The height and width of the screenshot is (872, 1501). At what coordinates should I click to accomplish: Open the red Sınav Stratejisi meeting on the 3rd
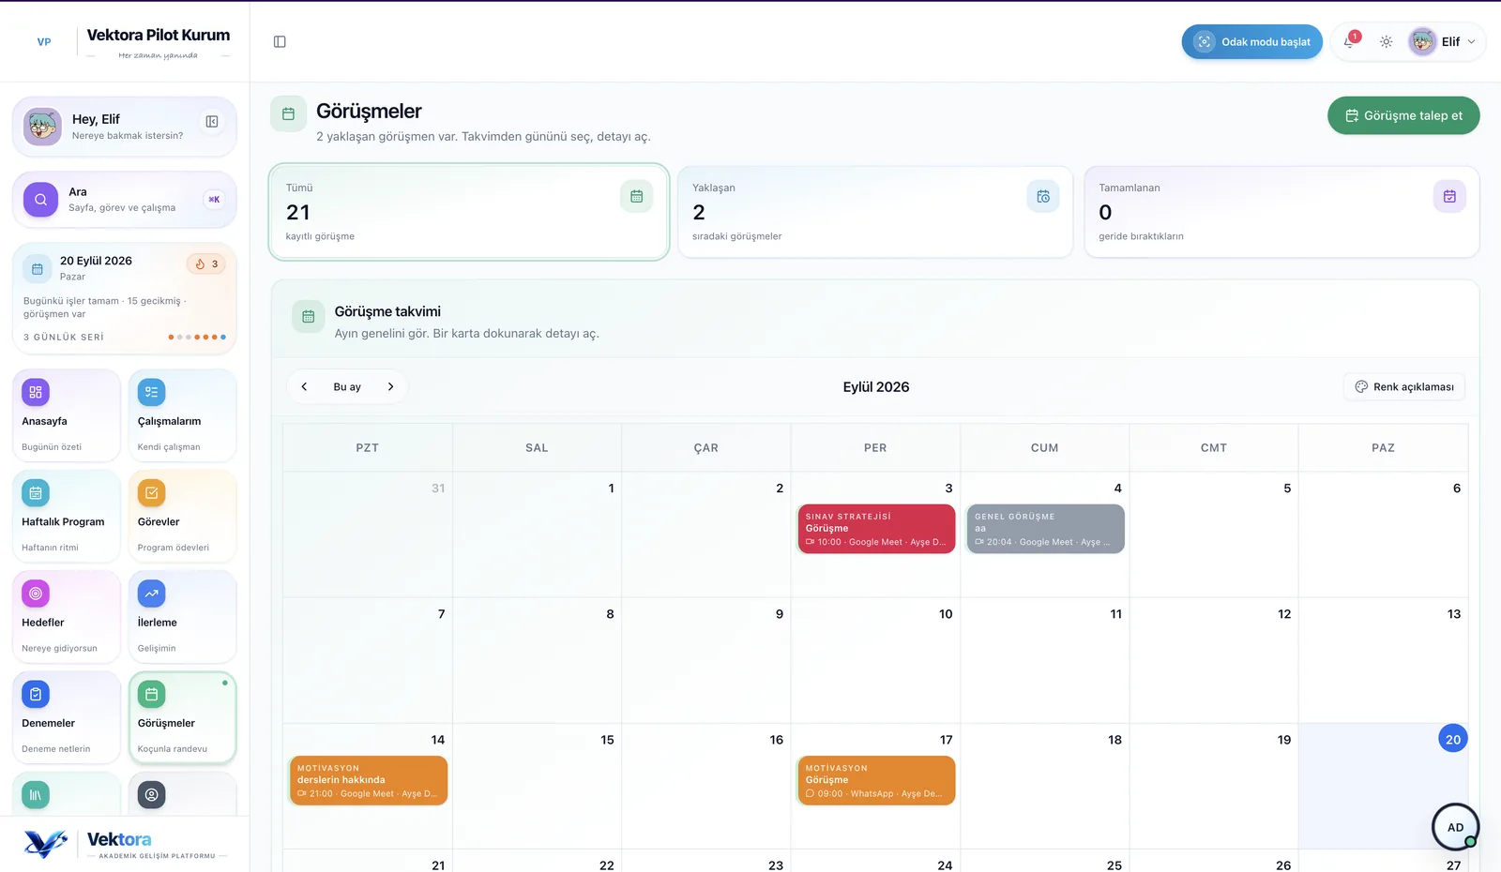876,529
